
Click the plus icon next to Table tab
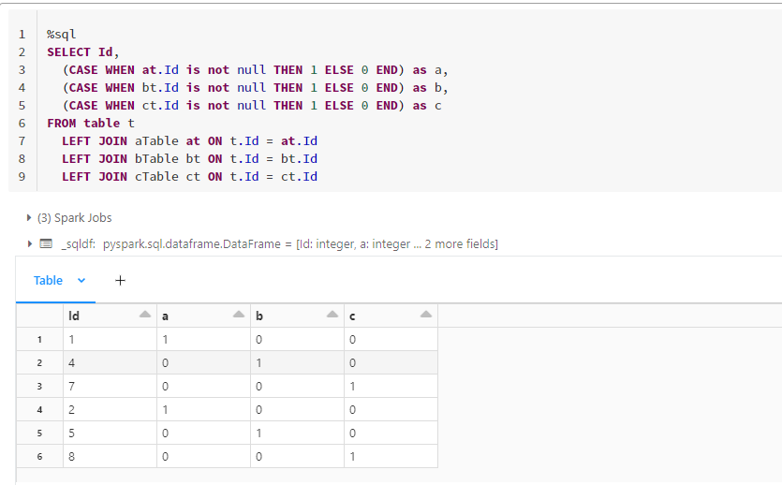click(120, 280)
